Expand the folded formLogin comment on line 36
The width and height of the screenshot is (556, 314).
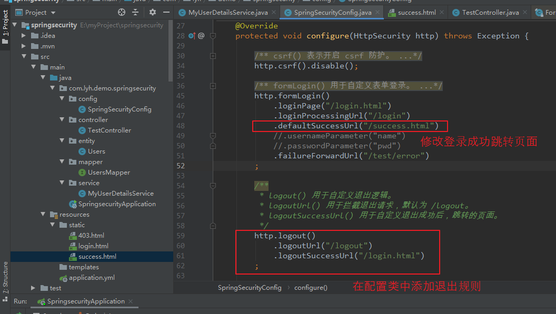click(213, 86)
